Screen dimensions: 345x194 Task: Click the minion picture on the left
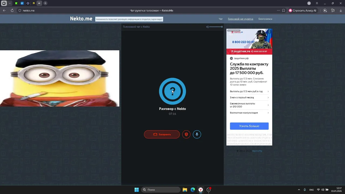(60, 78)
